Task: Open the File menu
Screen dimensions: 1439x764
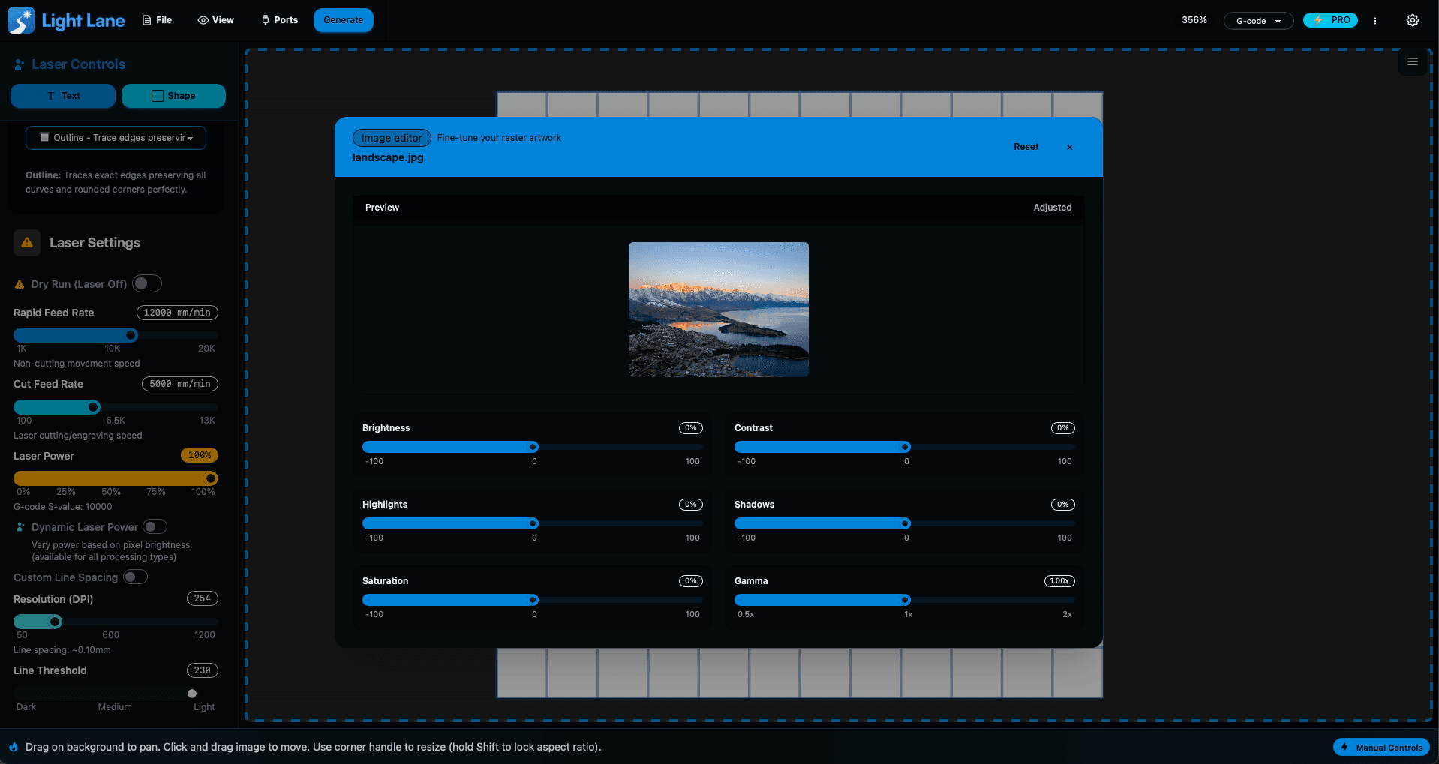Action: [156, 20]
